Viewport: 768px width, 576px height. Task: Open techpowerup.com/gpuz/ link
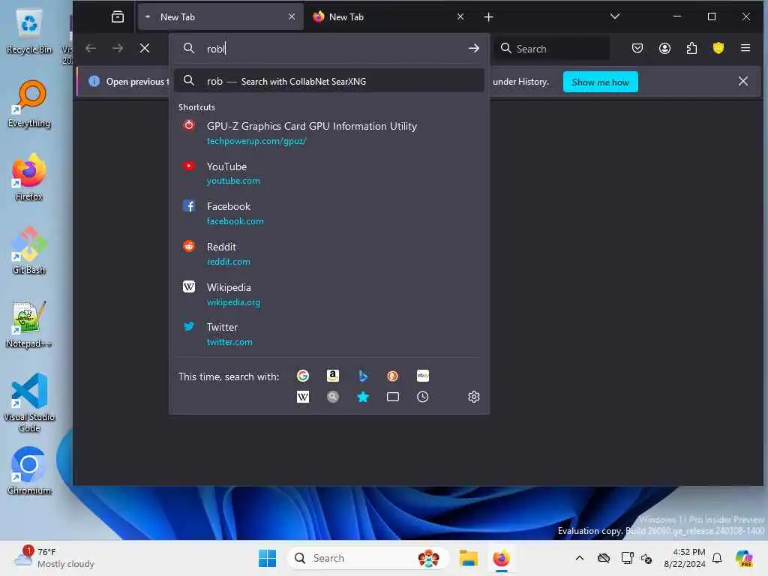click(256, 141)
